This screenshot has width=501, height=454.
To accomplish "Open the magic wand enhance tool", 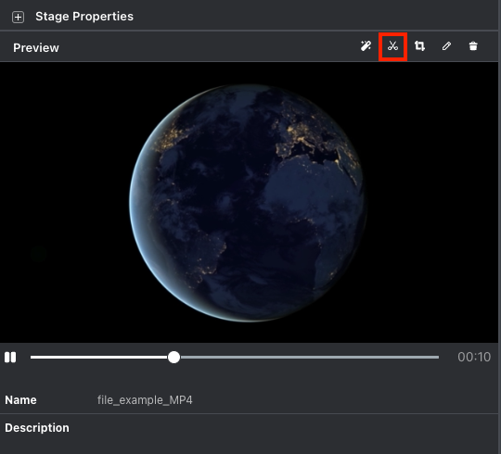I will coord(366,46).
